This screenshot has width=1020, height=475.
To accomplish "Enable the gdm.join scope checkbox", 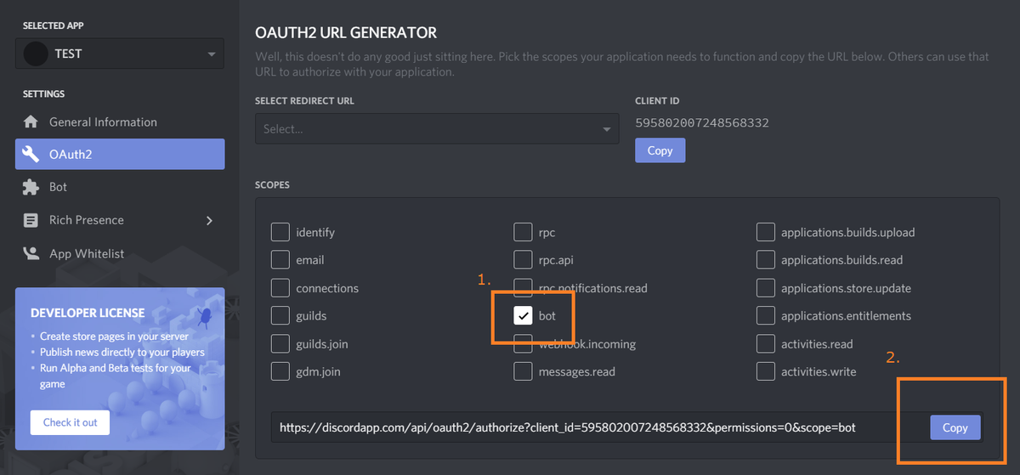I will click(280, 371).
